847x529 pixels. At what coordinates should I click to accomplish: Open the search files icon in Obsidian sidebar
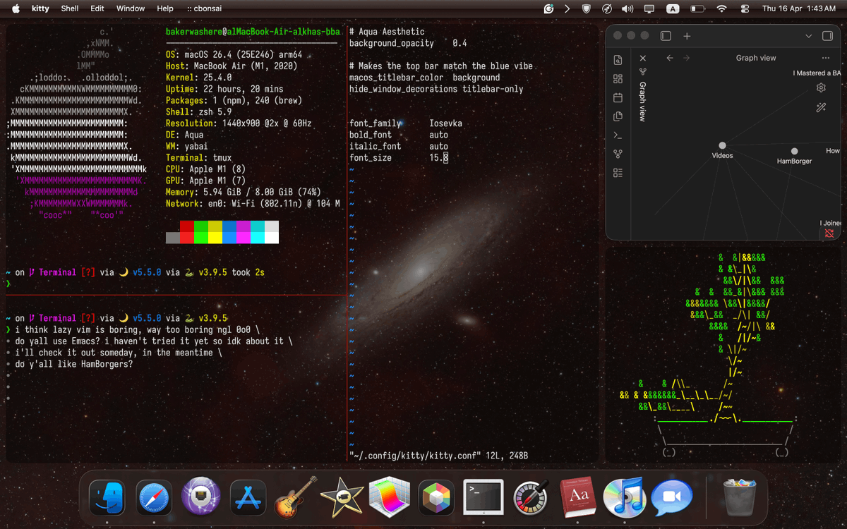coord(618,60)
